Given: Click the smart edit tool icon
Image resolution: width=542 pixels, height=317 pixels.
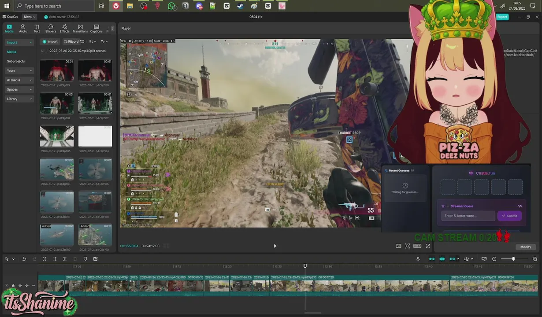Looking at the screenshot, I should click(95, 259).
